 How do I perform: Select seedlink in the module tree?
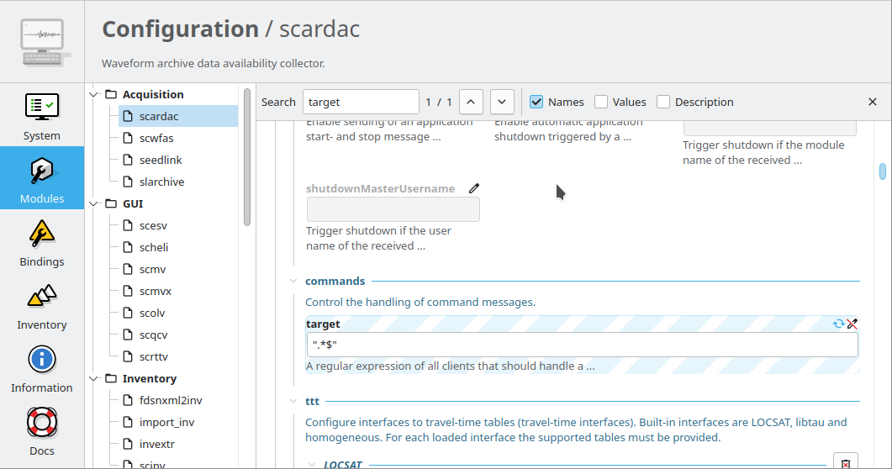point(161,160)
